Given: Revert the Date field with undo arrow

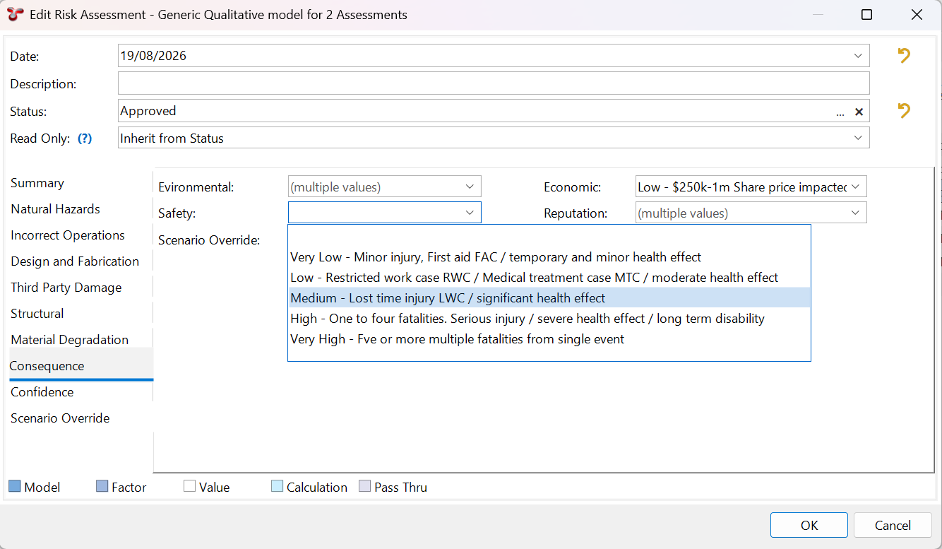Looking at the screenshot, I should (x=904, y=56).
